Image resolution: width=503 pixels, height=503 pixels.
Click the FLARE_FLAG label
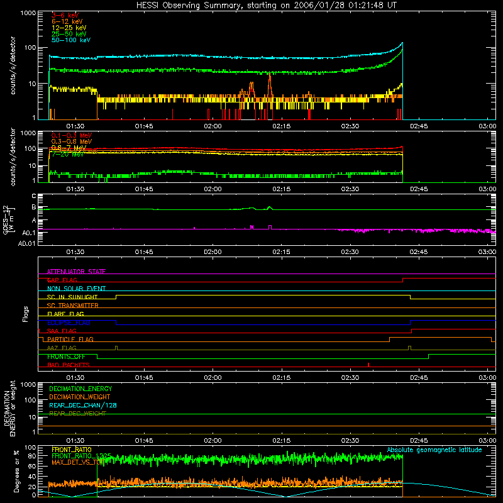pyautogui.click(x=65, y=314)
